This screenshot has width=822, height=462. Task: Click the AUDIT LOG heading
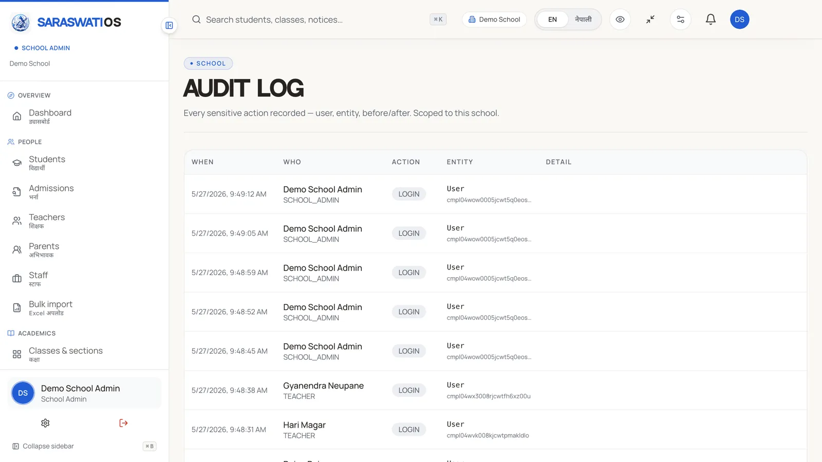point(244,88)
